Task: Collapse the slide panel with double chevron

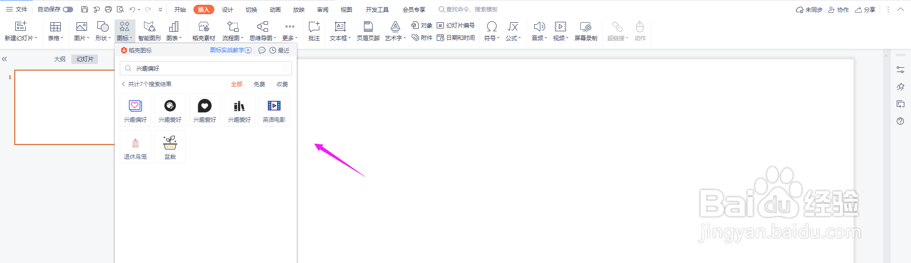Action: pyautogui.click(x=4, y=59)
